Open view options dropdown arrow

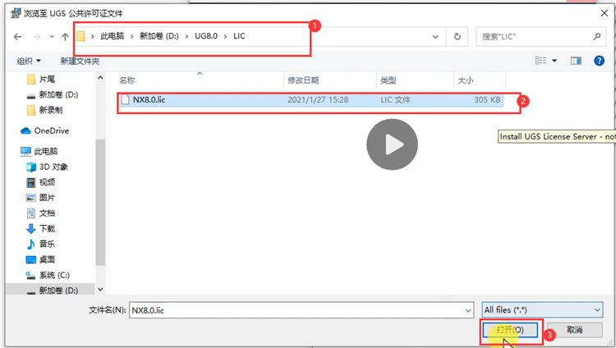coord(554,61)
